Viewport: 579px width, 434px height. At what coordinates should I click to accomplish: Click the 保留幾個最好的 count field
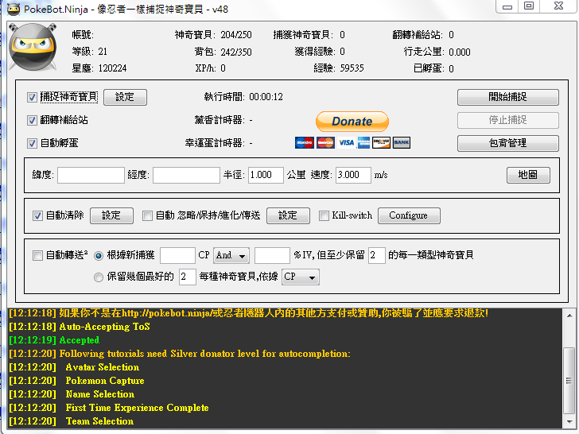coord(187,277)
